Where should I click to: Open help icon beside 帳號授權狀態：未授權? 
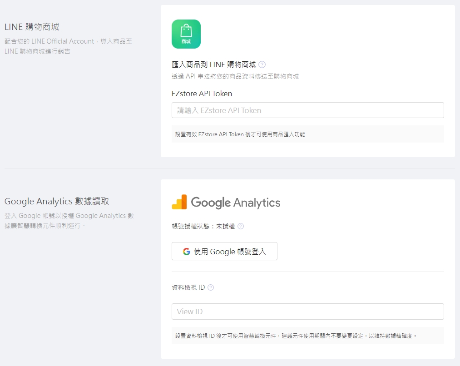click(241, 226)
